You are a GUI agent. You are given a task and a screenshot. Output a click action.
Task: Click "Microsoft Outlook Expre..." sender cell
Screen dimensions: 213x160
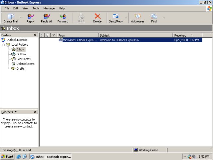[80, 40]
